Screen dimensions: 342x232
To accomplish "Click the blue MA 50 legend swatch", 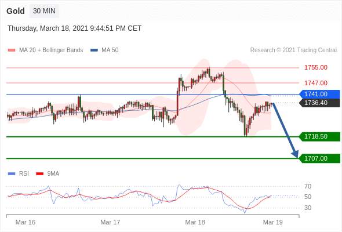I will 94,50.
